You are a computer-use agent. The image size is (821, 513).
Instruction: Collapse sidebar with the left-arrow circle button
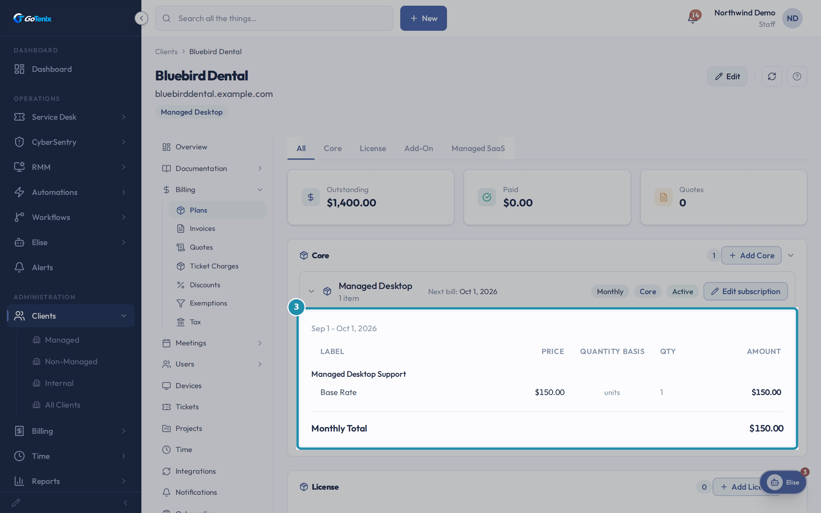[141, 18]
